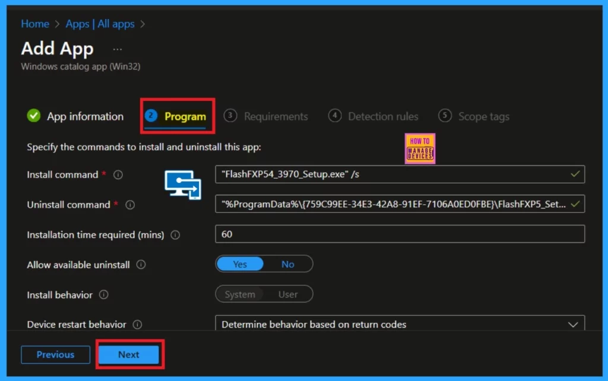Image resolution: width=608 pixels, height=381 pixels.
Task: Set Allow available uninstall to No
Action: [288, 264]
